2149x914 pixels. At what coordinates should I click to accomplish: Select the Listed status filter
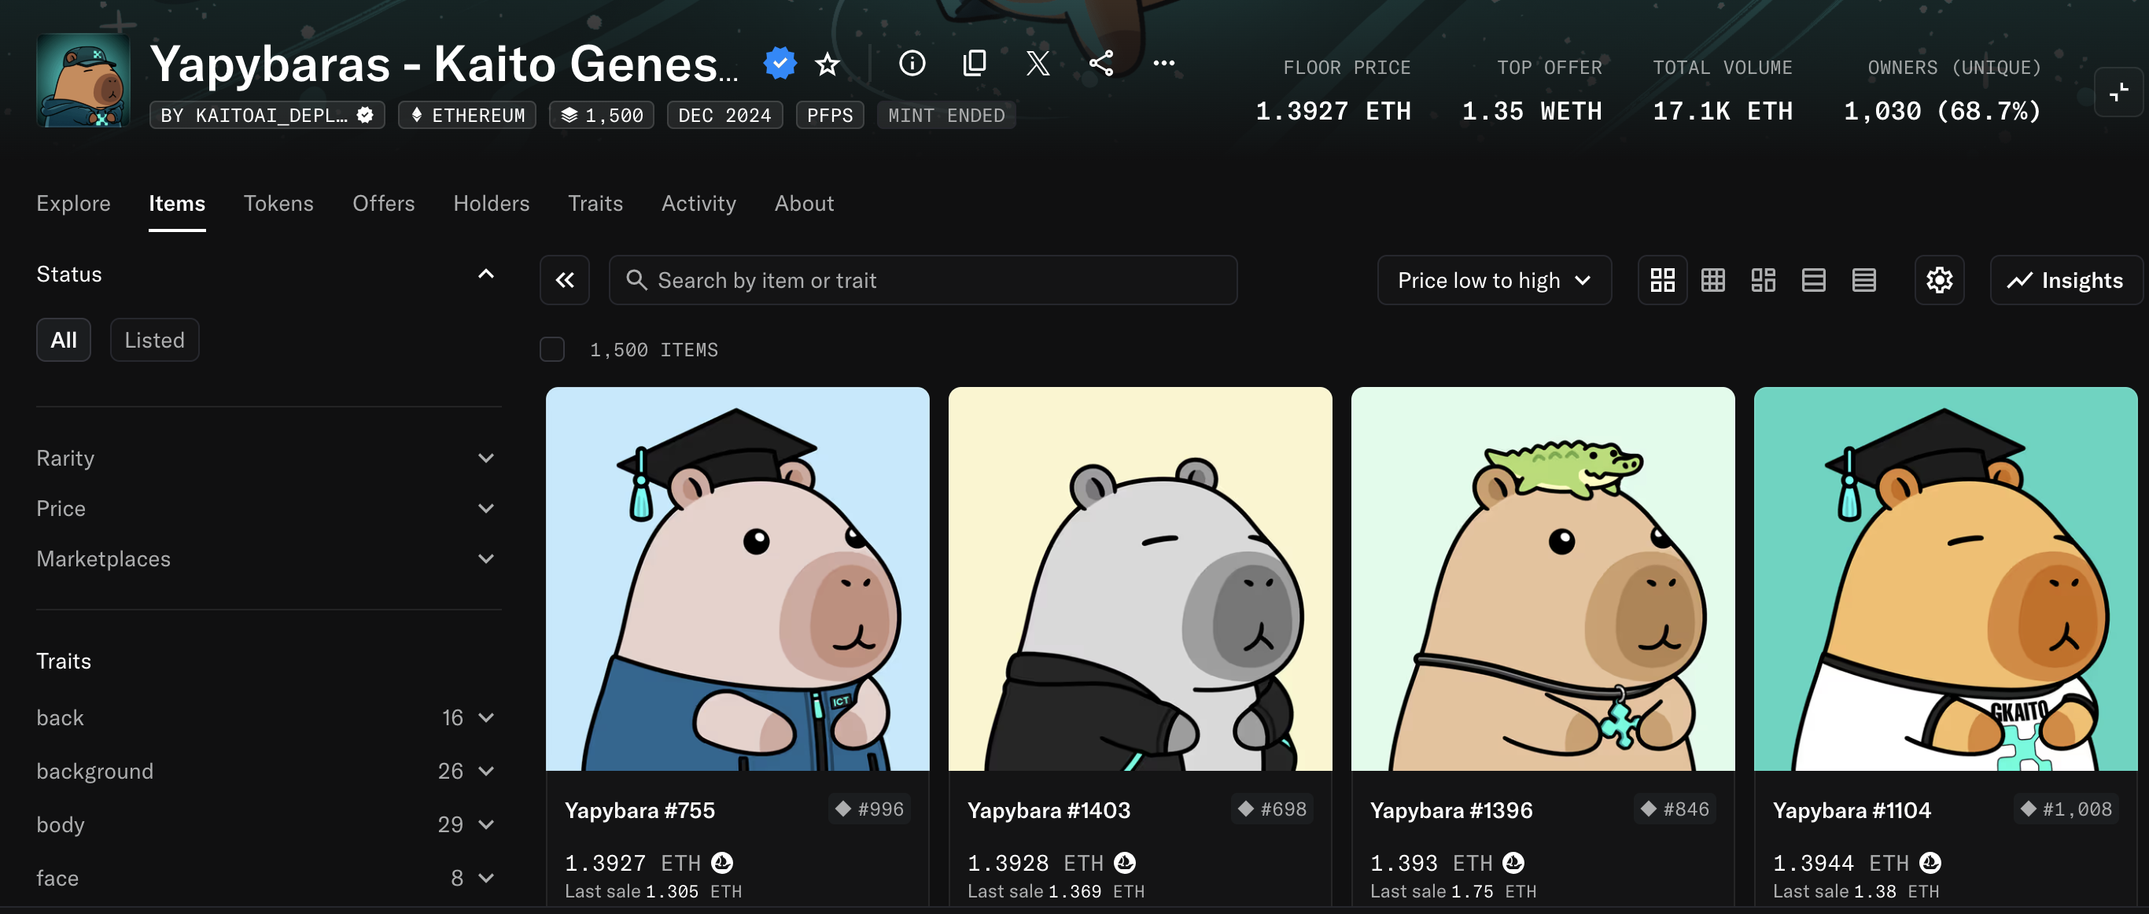(154, 341)
